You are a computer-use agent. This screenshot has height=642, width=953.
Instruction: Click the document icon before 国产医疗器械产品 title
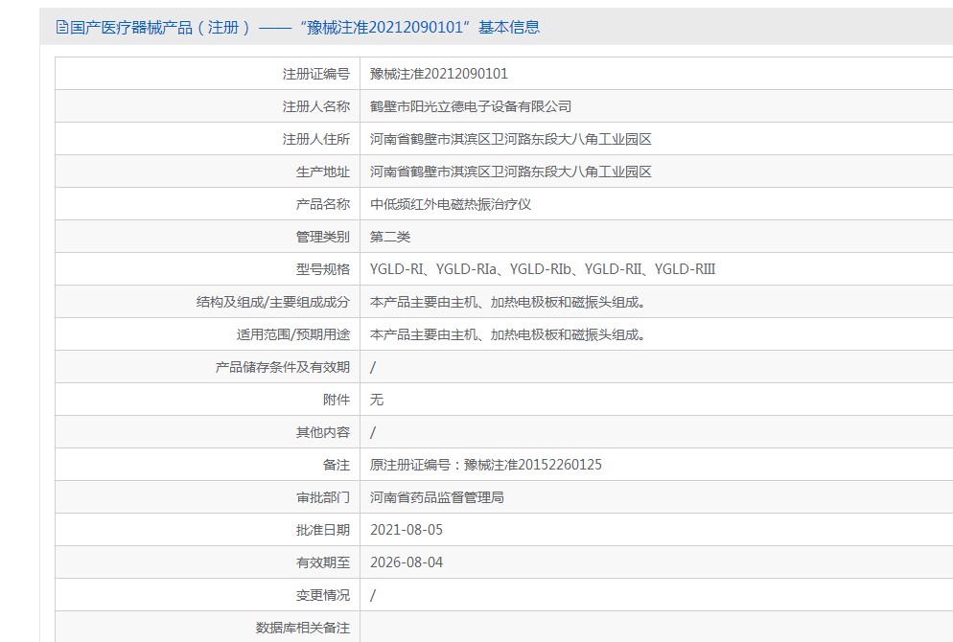click(x=61, y=28)
